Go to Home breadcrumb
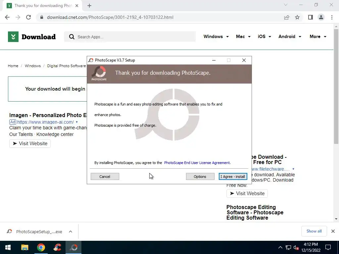 (13, 66)
